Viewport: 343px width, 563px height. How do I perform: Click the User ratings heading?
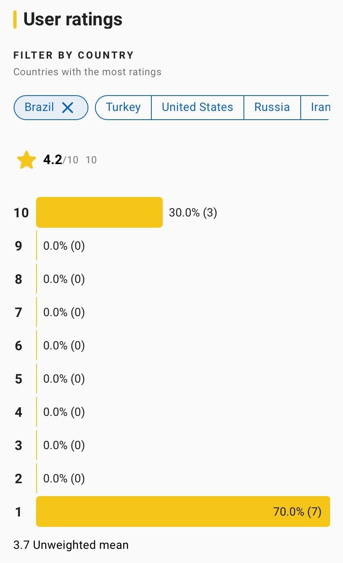coord(73,20)
